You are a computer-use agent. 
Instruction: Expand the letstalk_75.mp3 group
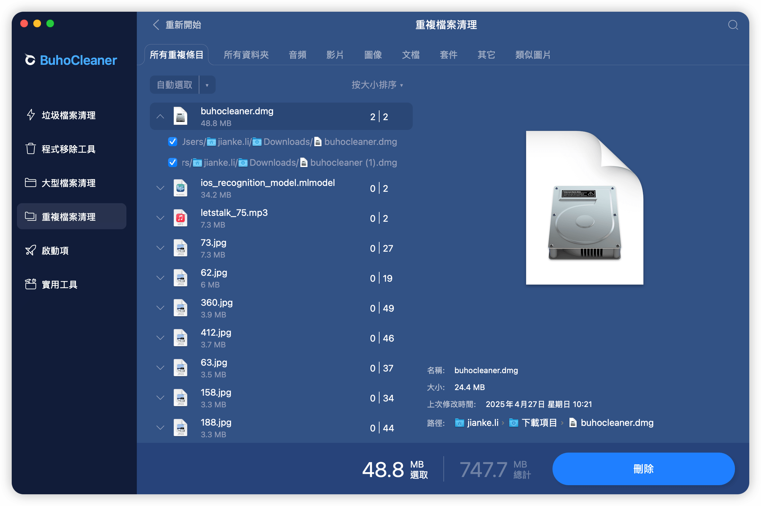160,218
